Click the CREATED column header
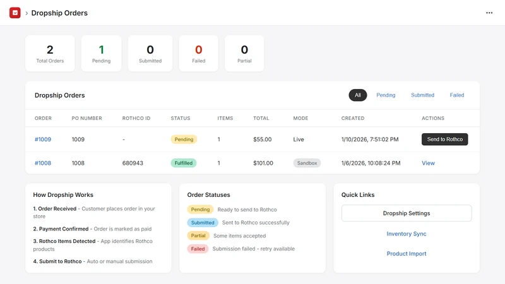Screen dimensions: 505x284 click(x=353, y=118)
